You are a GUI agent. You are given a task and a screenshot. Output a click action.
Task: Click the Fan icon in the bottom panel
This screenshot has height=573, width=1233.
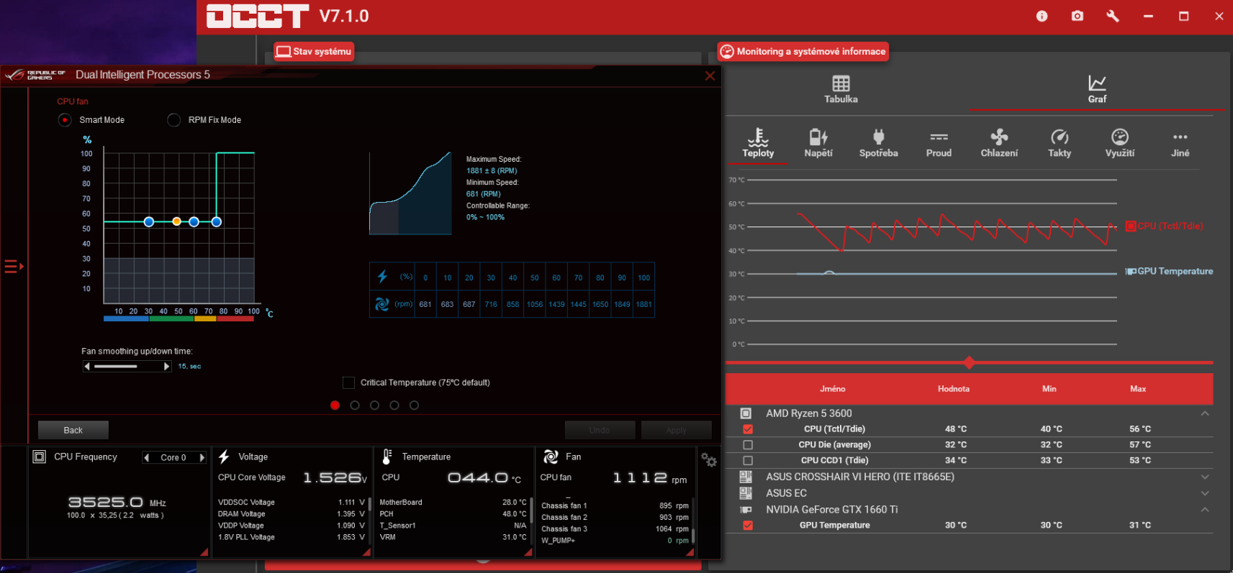pos(551,457)
